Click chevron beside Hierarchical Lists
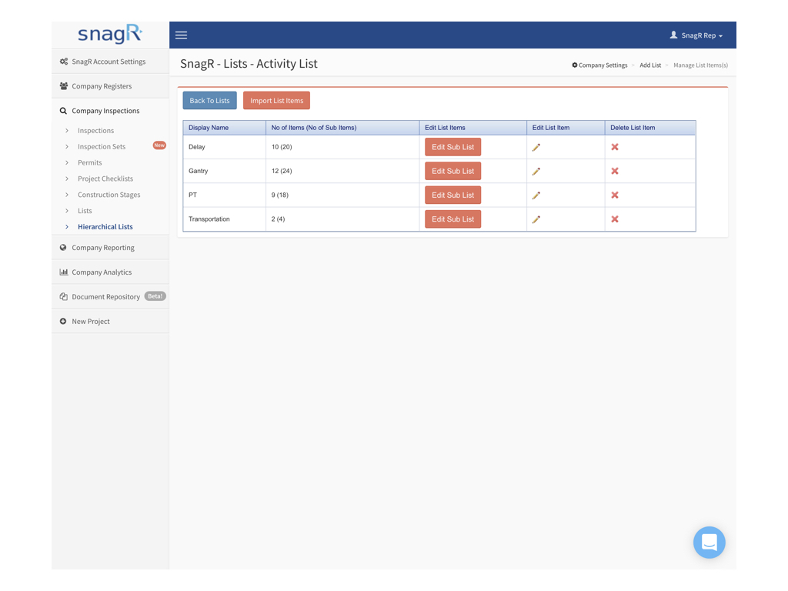 (67, 227)
